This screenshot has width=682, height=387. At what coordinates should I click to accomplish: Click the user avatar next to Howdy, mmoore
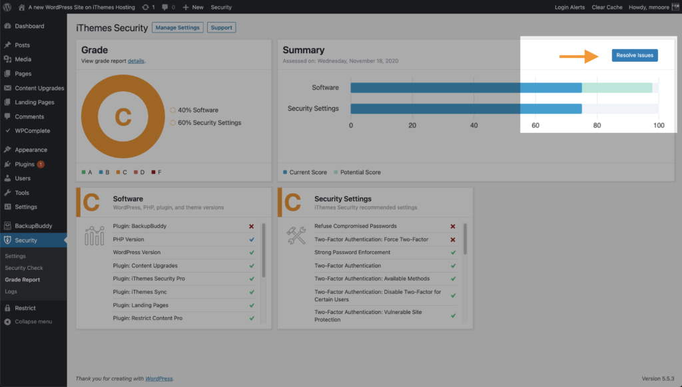point(675,7)
